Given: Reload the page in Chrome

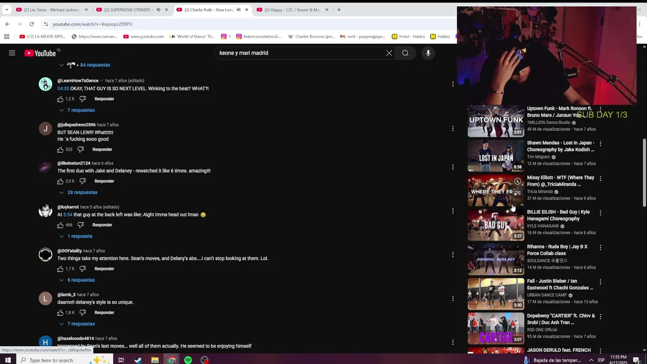Looking at the screenshot, I should (31, 24).
